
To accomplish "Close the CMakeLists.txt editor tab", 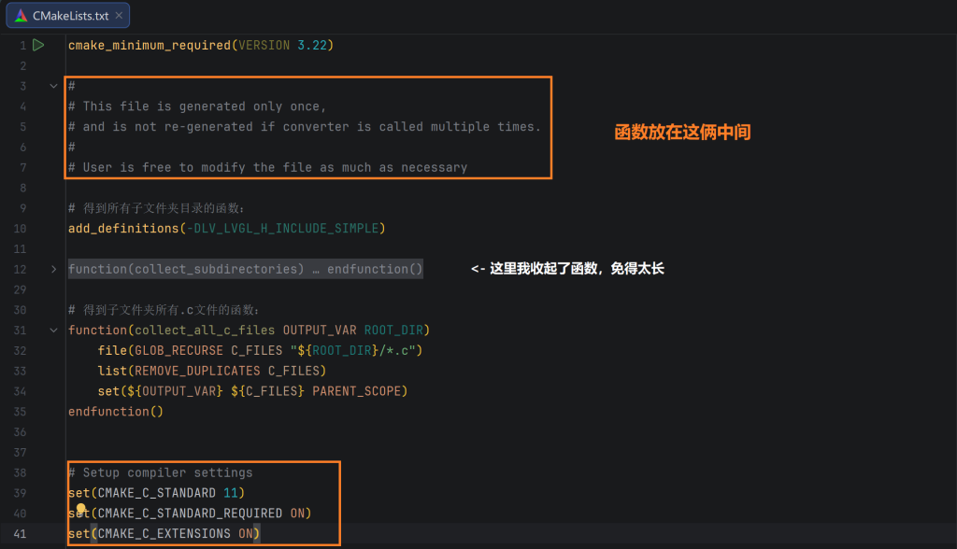I will [x=119, y=16].
